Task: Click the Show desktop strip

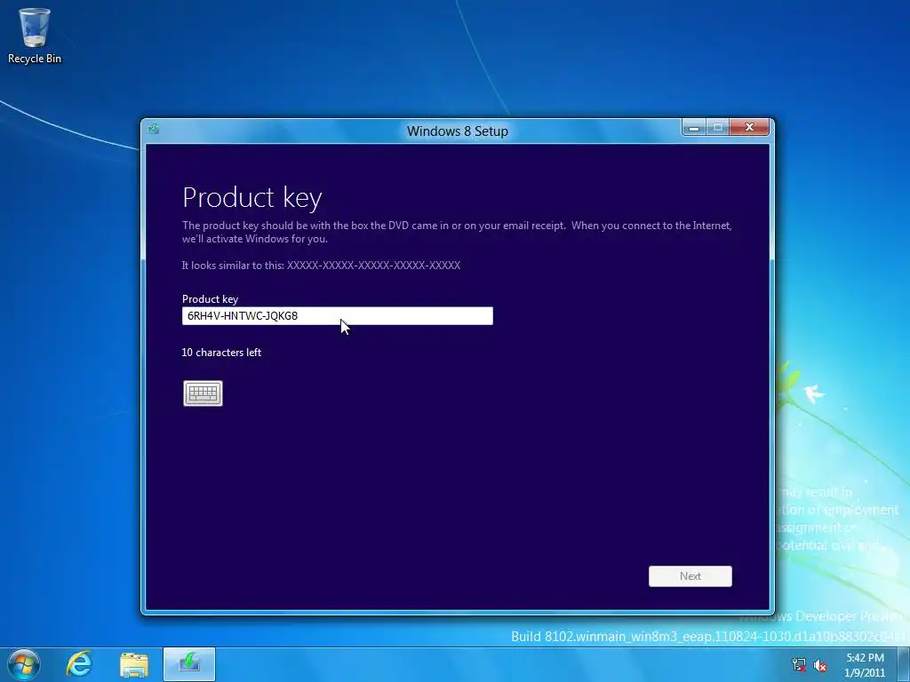Action: (x=904, y=664)
